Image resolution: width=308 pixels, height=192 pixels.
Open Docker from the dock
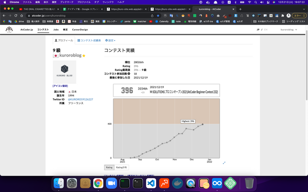[177, 183]
